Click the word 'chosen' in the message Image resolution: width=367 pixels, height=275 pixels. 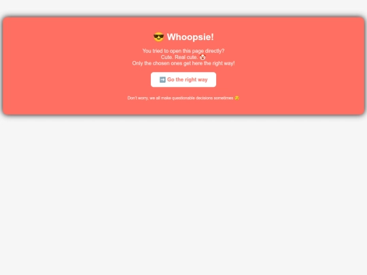pyautogui.click(x=161, y=63)
